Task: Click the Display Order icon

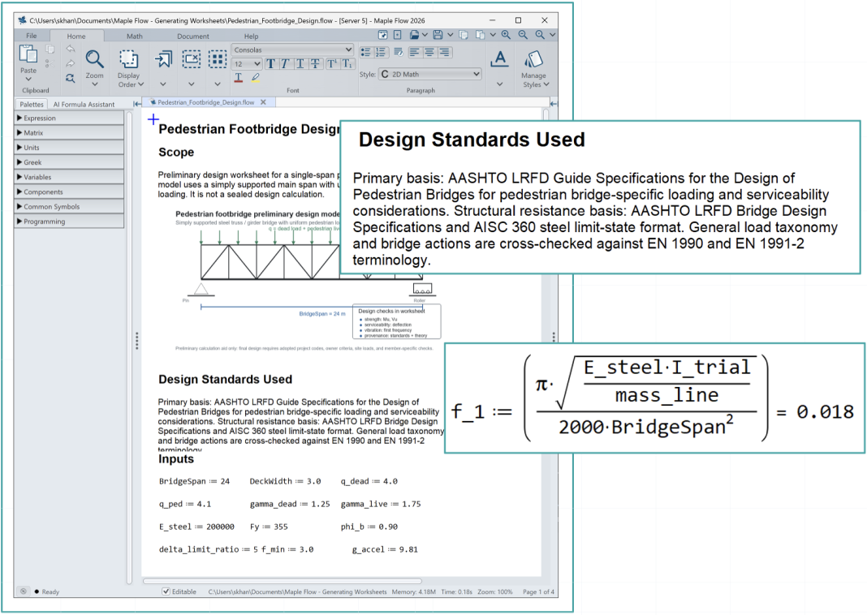Action: pos(128,59)
